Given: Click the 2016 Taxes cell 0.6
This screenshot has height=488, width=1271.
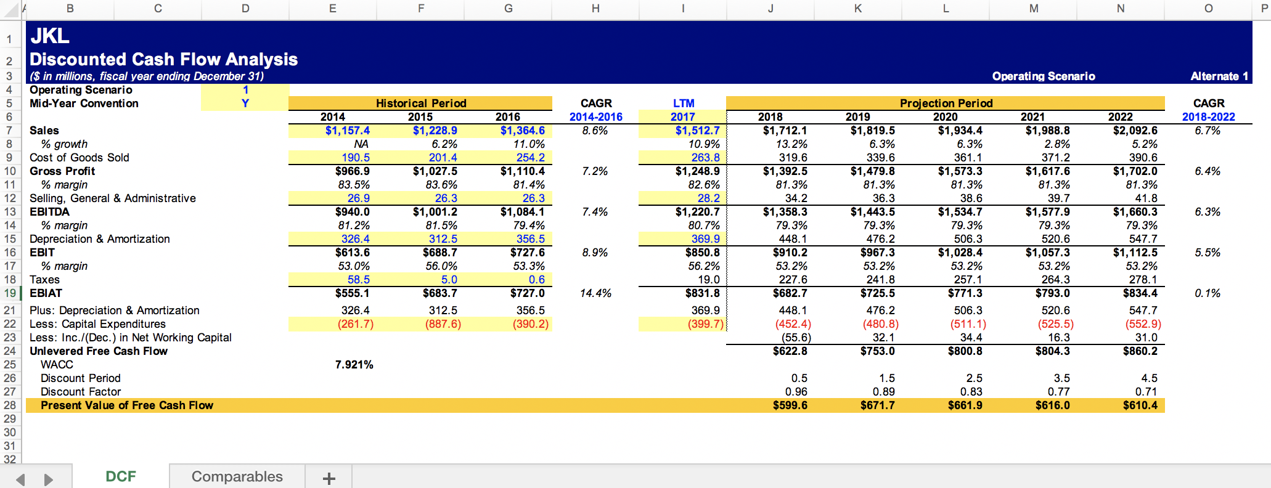Looking at the screenshot, I should [508, 280].
